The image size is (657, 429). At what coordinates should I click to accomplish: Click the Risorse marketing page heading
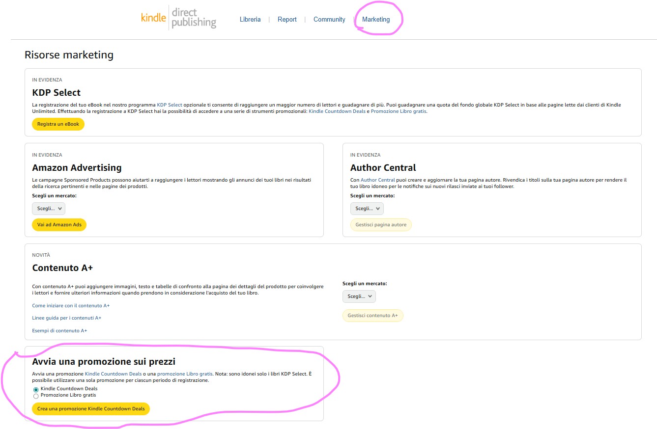pos(69,55)
